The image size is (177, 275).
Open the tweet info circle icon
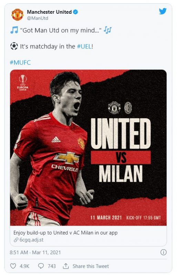(x=164, y=252)
